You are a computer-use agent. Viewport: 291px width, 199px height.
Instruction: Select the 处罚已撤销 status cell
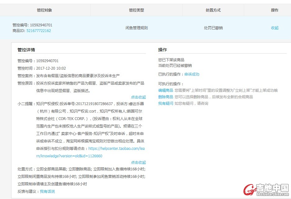[213, 28]
